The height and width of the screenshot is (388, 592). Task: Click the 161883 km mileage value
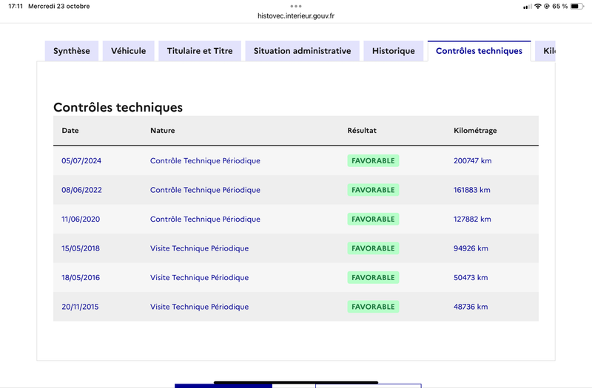click(x=472, y=190)
